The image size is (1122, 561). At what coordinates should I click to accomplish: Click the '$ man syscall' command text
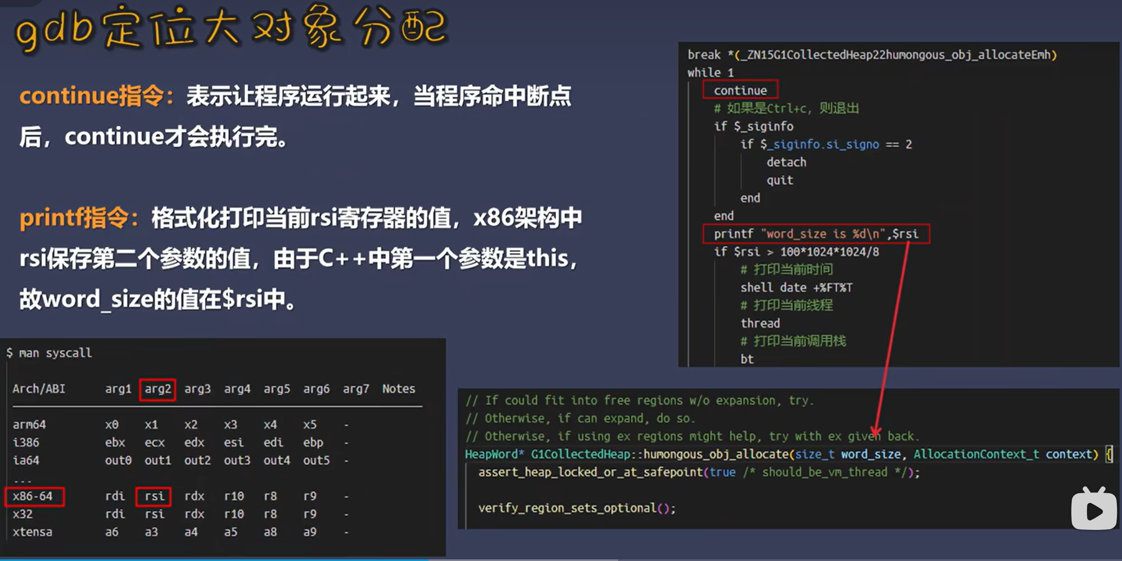tap(49, 353)
